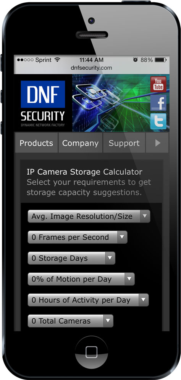Viewport: 181px width, 380px height.
Task: Open the Total Cameras dropdown
Action: [70, 321]
